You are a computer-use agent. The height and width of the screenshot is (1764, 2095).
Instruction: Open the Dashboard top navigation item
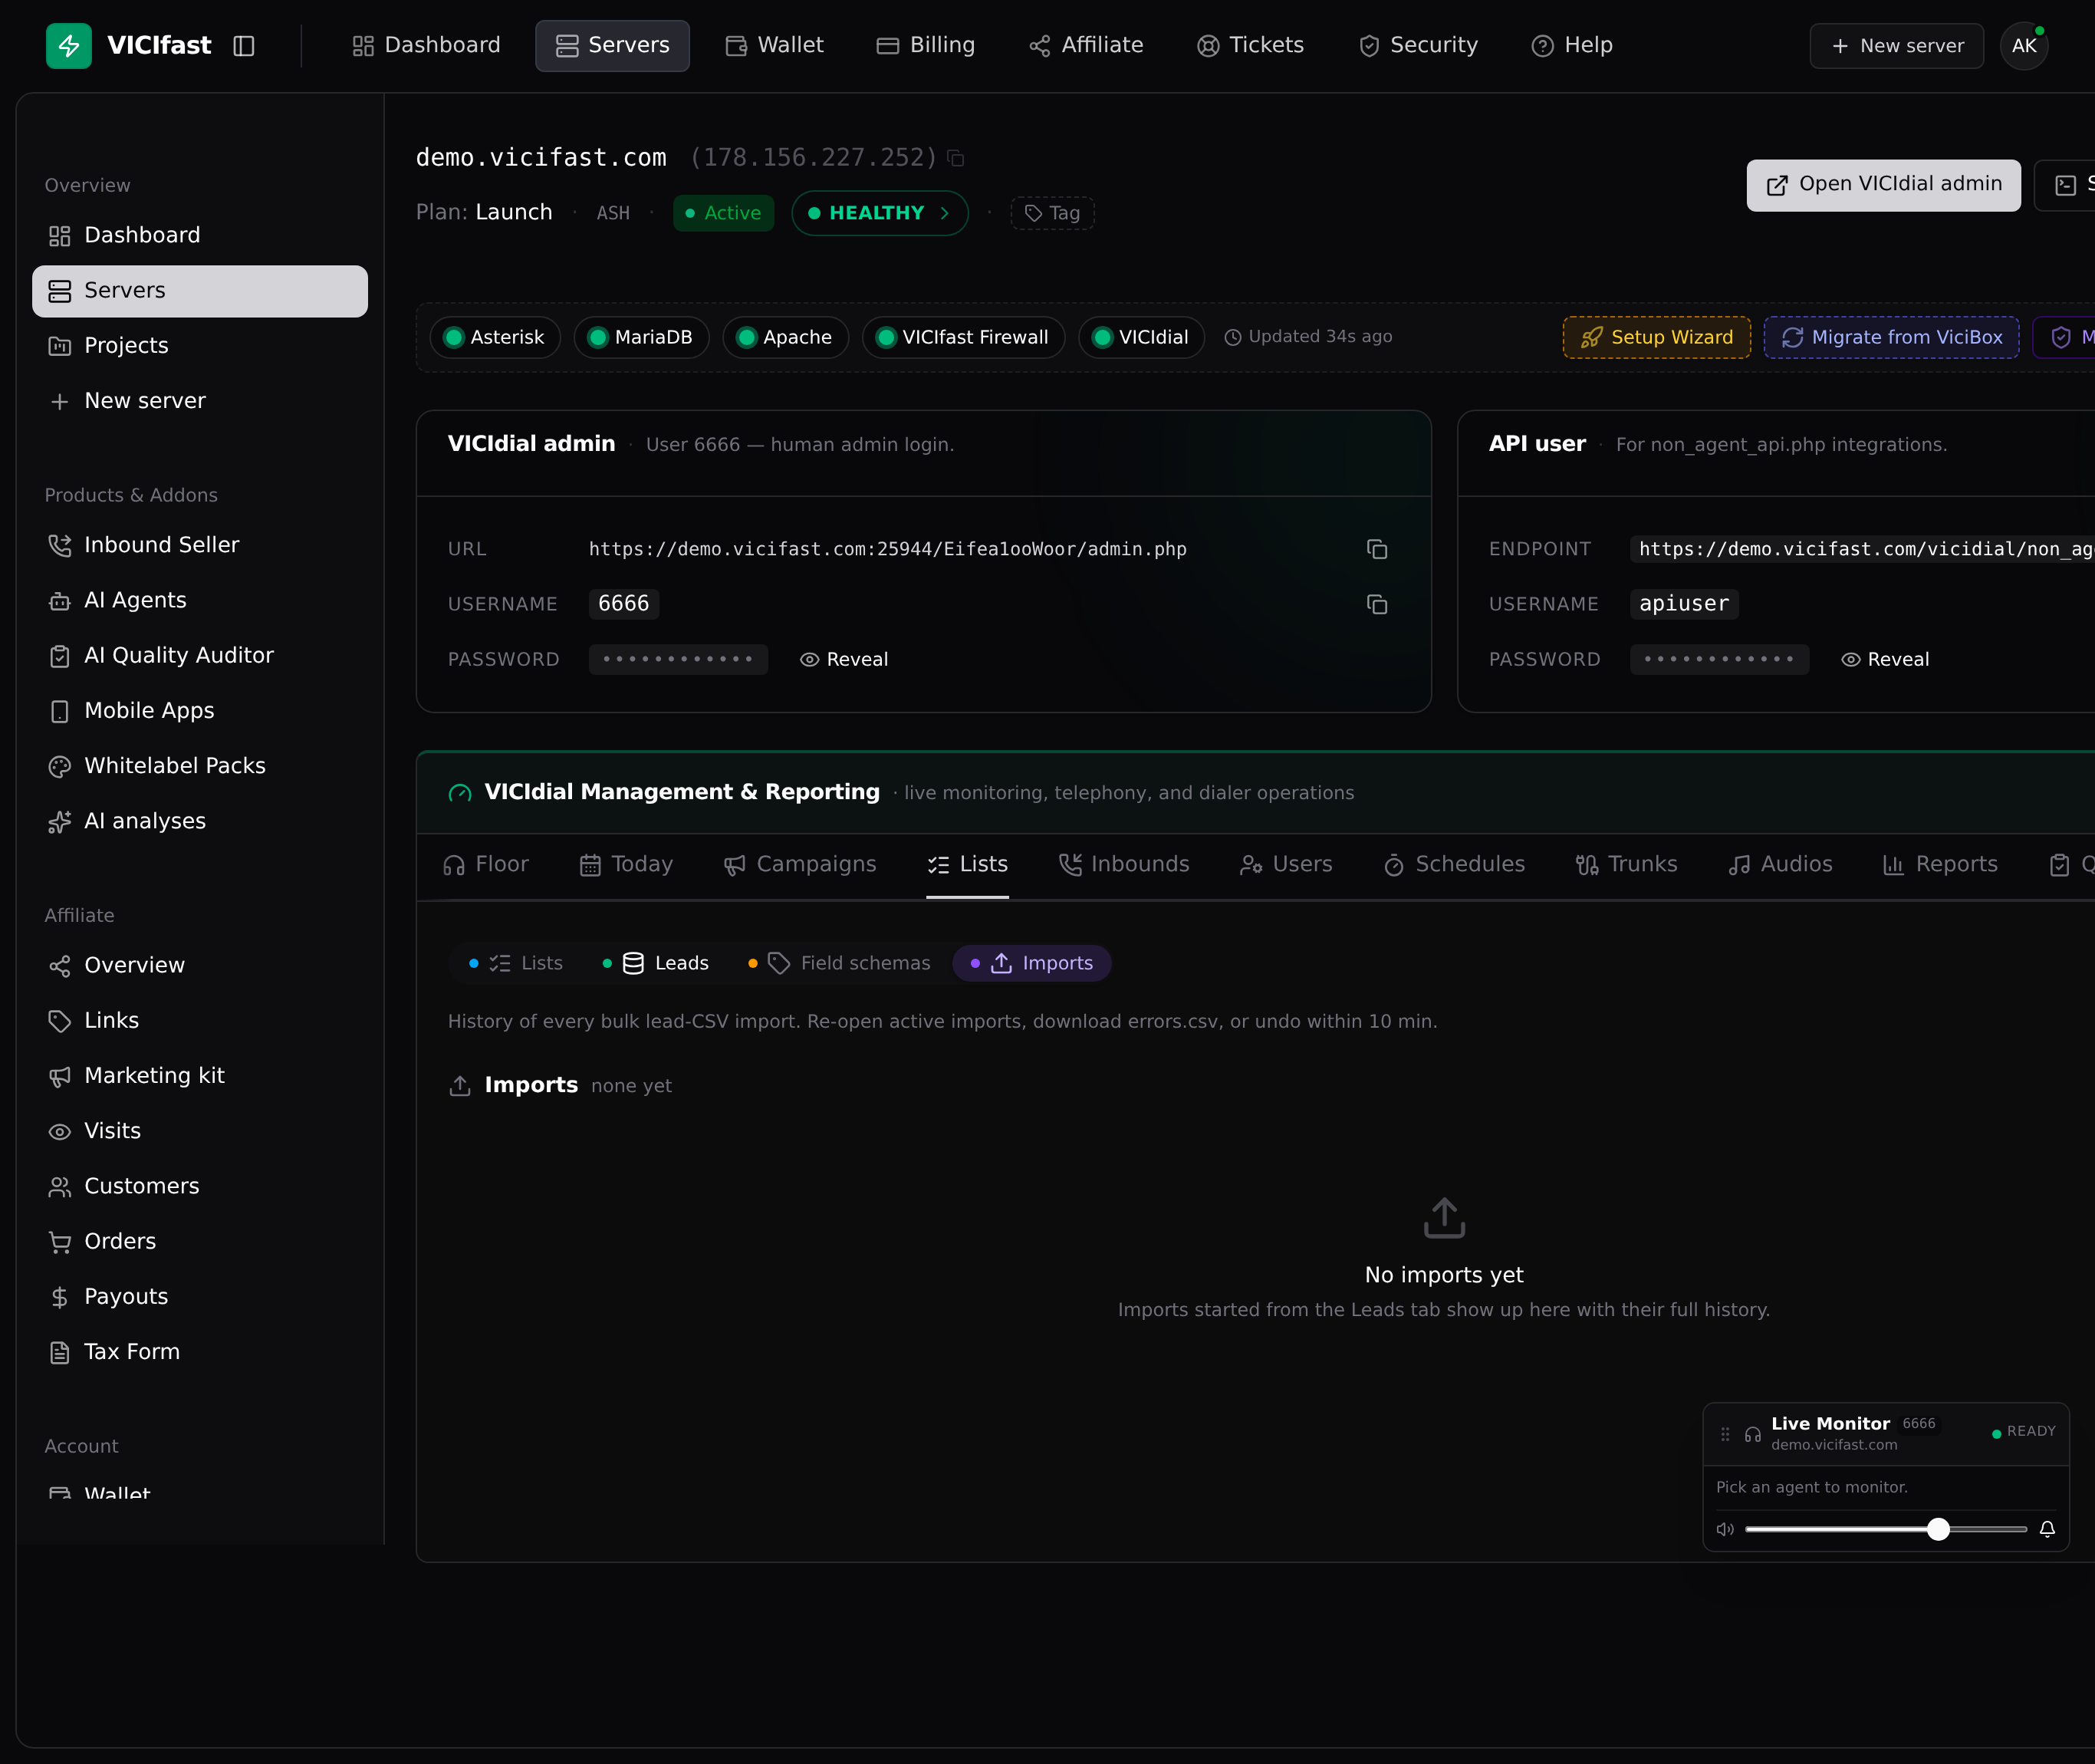click(426, 46)
